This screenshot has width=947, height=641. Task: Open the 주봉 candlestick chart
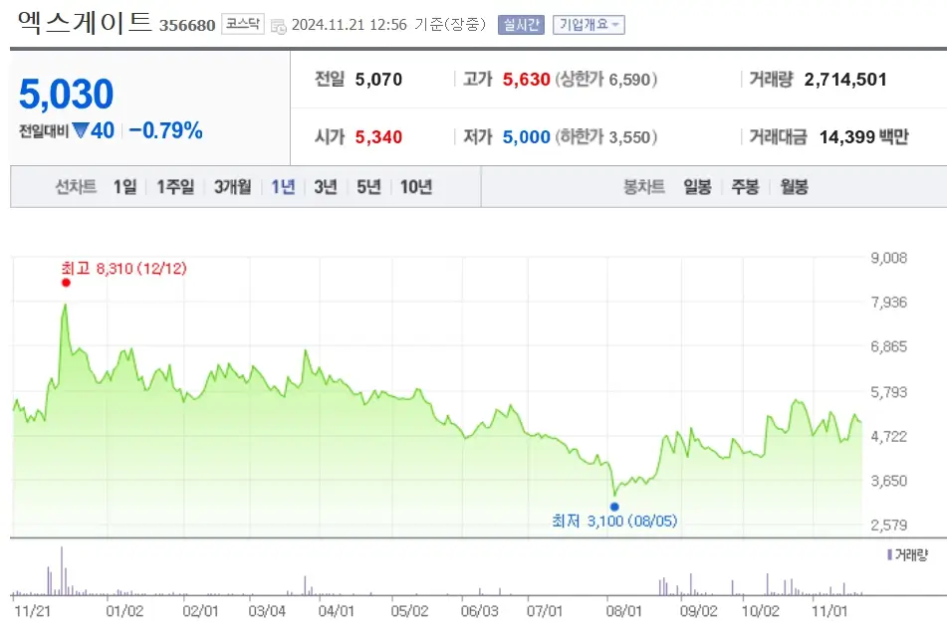[x=745, y=187]
